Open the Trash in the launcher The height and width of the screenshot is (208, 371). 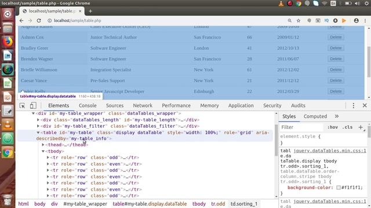tap(8, 200)
